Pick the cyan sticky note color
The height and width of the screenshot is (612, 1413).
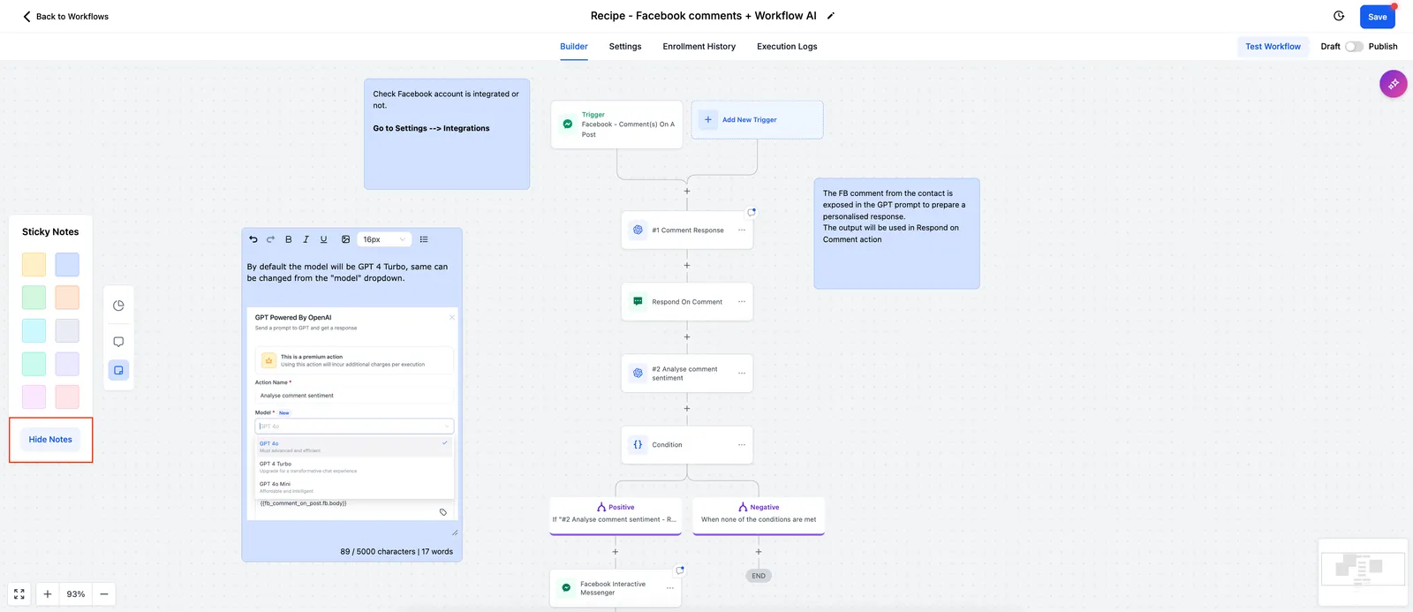34,330
